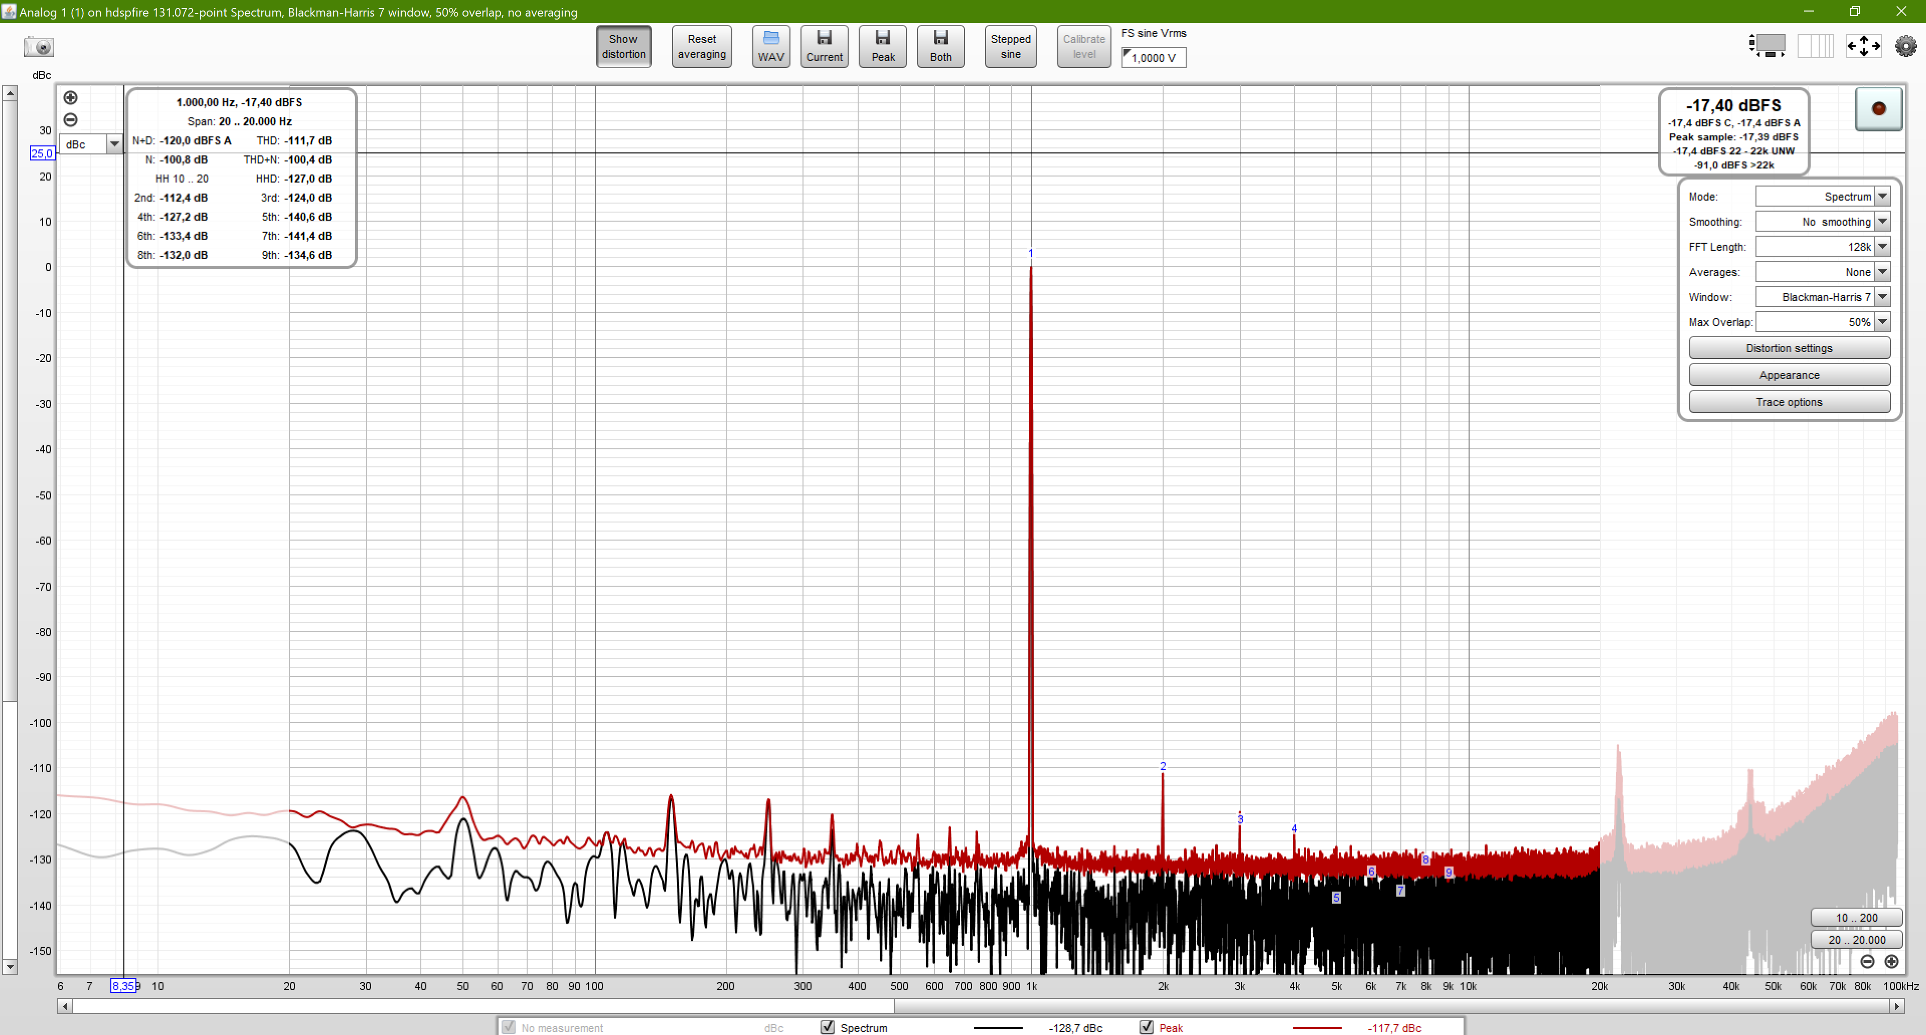
Task: Click the FS sine Vrms input field
Action: [x=1154, y=58]
